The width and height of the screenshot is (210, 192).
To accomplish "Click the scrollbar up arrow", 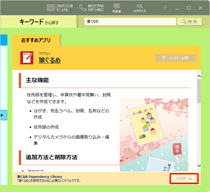I will point(199,76).
